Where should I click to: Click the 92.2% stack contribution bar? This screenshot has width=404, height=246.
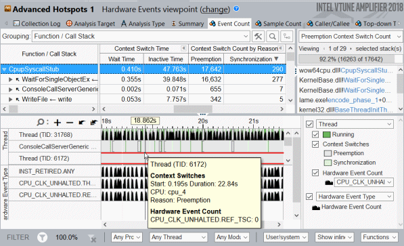[x=351, y=60]
